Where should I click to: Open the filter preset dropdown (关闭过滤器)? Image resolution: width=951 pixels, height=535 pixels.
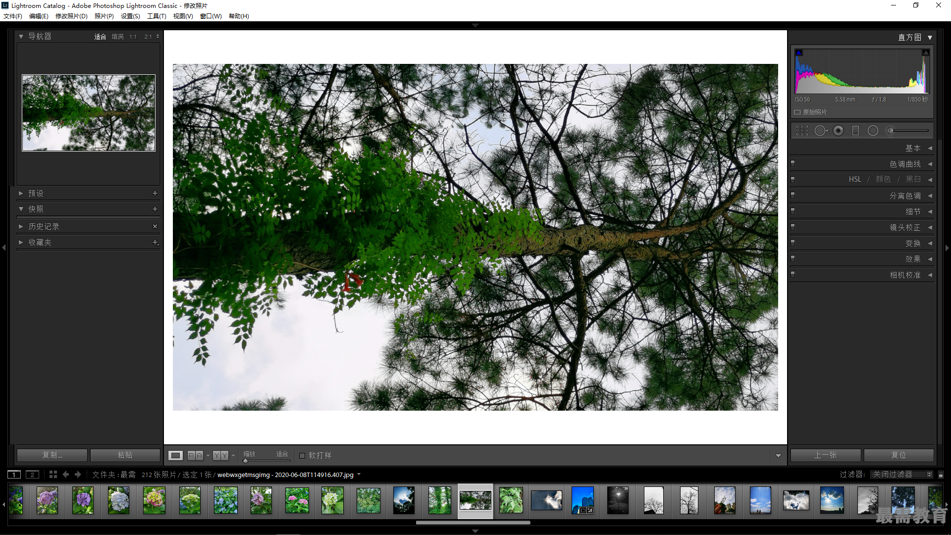pos(901,475)
